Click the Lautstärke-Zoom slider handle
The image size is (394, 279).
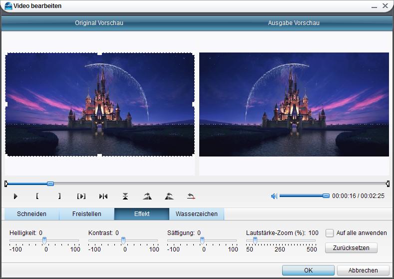coord(255,240)
